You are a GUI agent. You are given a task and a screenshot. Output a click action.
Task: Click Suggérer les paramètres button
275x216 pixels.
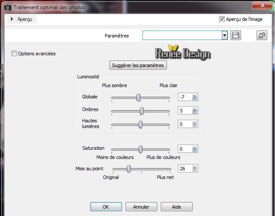click(x=138, y=65)
